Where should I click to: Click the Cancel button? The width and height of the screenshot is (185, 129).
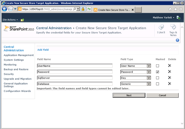pos(162,95)
